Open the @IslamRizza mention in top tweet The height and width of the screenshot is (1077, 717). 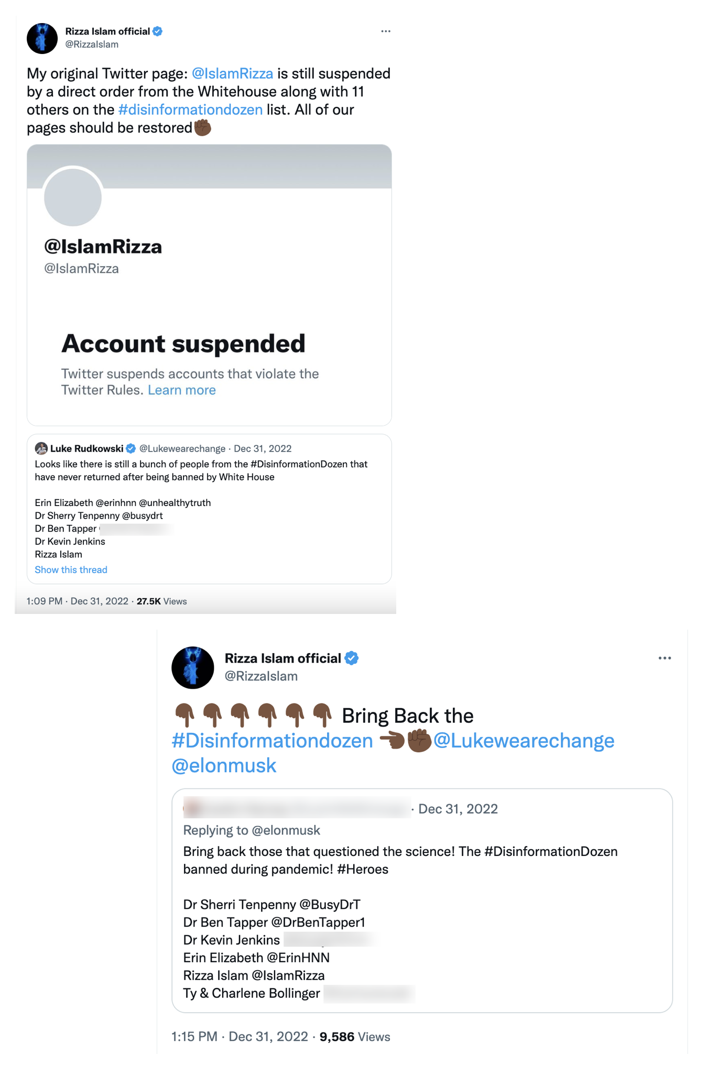[233, 73]
